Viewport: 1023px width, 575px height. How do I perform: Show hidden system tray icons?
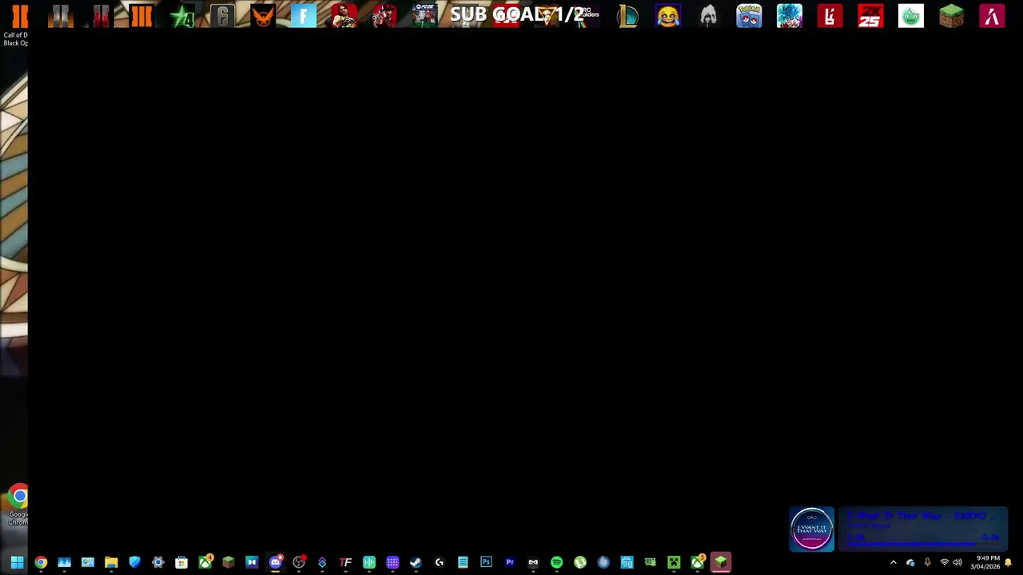[894, 562]
